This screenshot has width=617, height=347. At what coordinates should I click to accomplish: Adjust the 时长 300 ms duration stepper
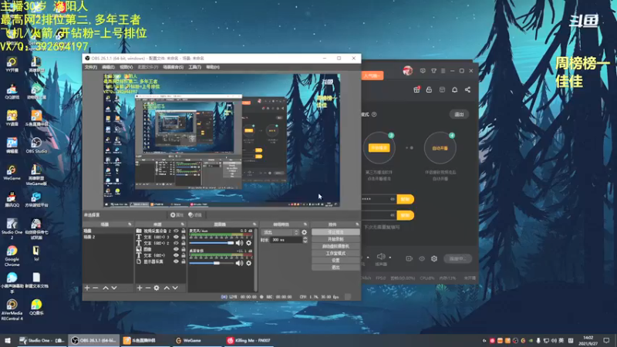[x=305, y=240]
